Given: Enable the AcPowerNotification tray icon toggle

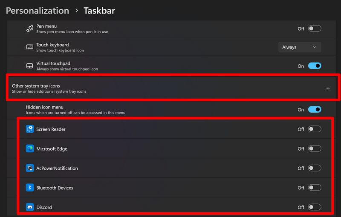Looking at the screenshot, I should click(x=315, y=168).
